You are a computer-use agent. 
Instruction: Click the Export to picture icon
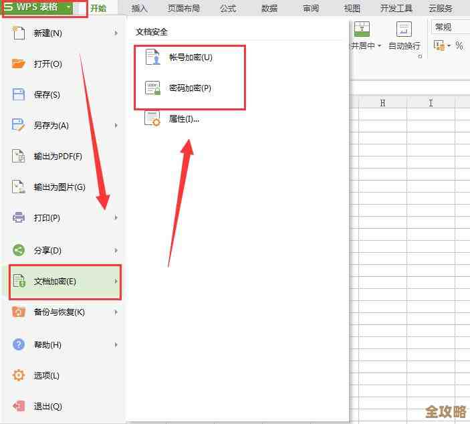click(x=19, y=187)
